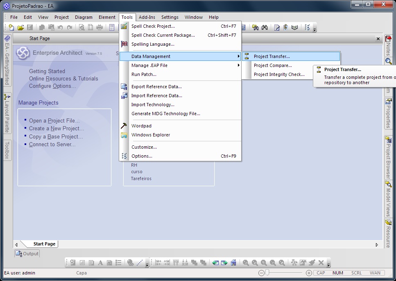Click the zoom-out minus button in status bar

click(x=261, y=273)
